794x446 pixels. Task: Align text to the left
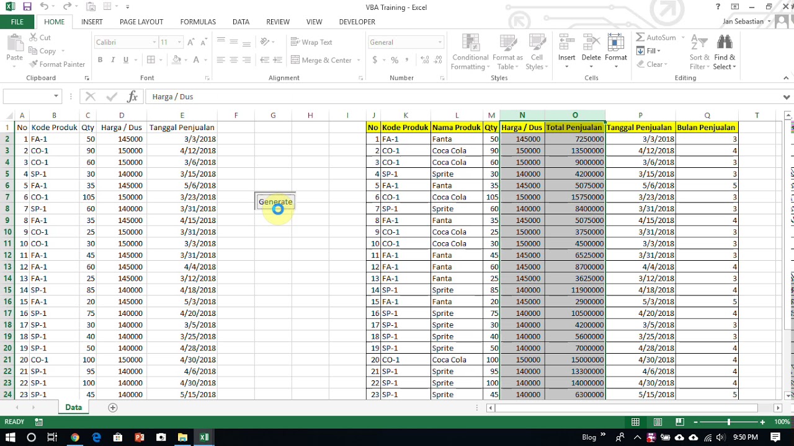tap(220, 60)
